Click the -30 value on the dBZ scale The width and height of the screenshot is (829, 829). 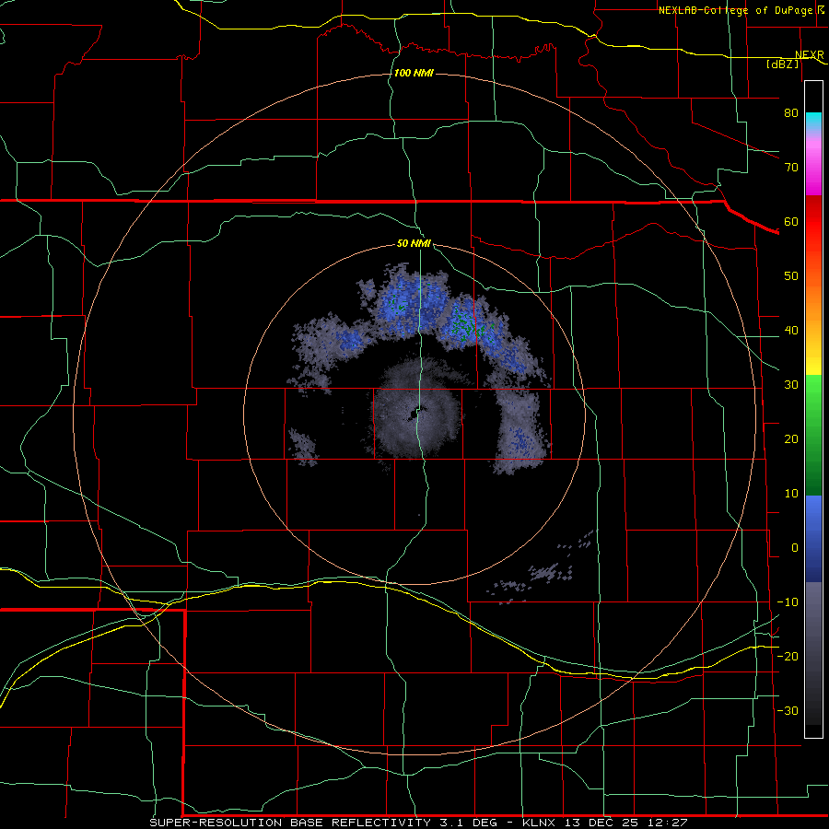tap(788, 711)
